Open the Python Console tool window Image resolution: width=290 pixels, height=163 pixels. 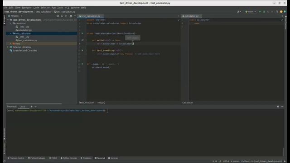pos(68,158)
